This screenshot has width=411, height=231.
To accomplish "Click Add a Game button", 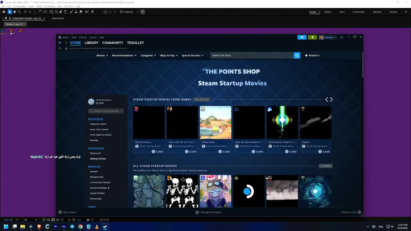I will [x=67, y=212].
